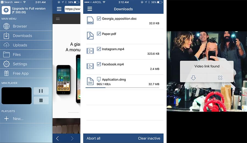Toggle the Instagram.mp4 checkbox
Viewport: 247px width, 143px height.
99,49
